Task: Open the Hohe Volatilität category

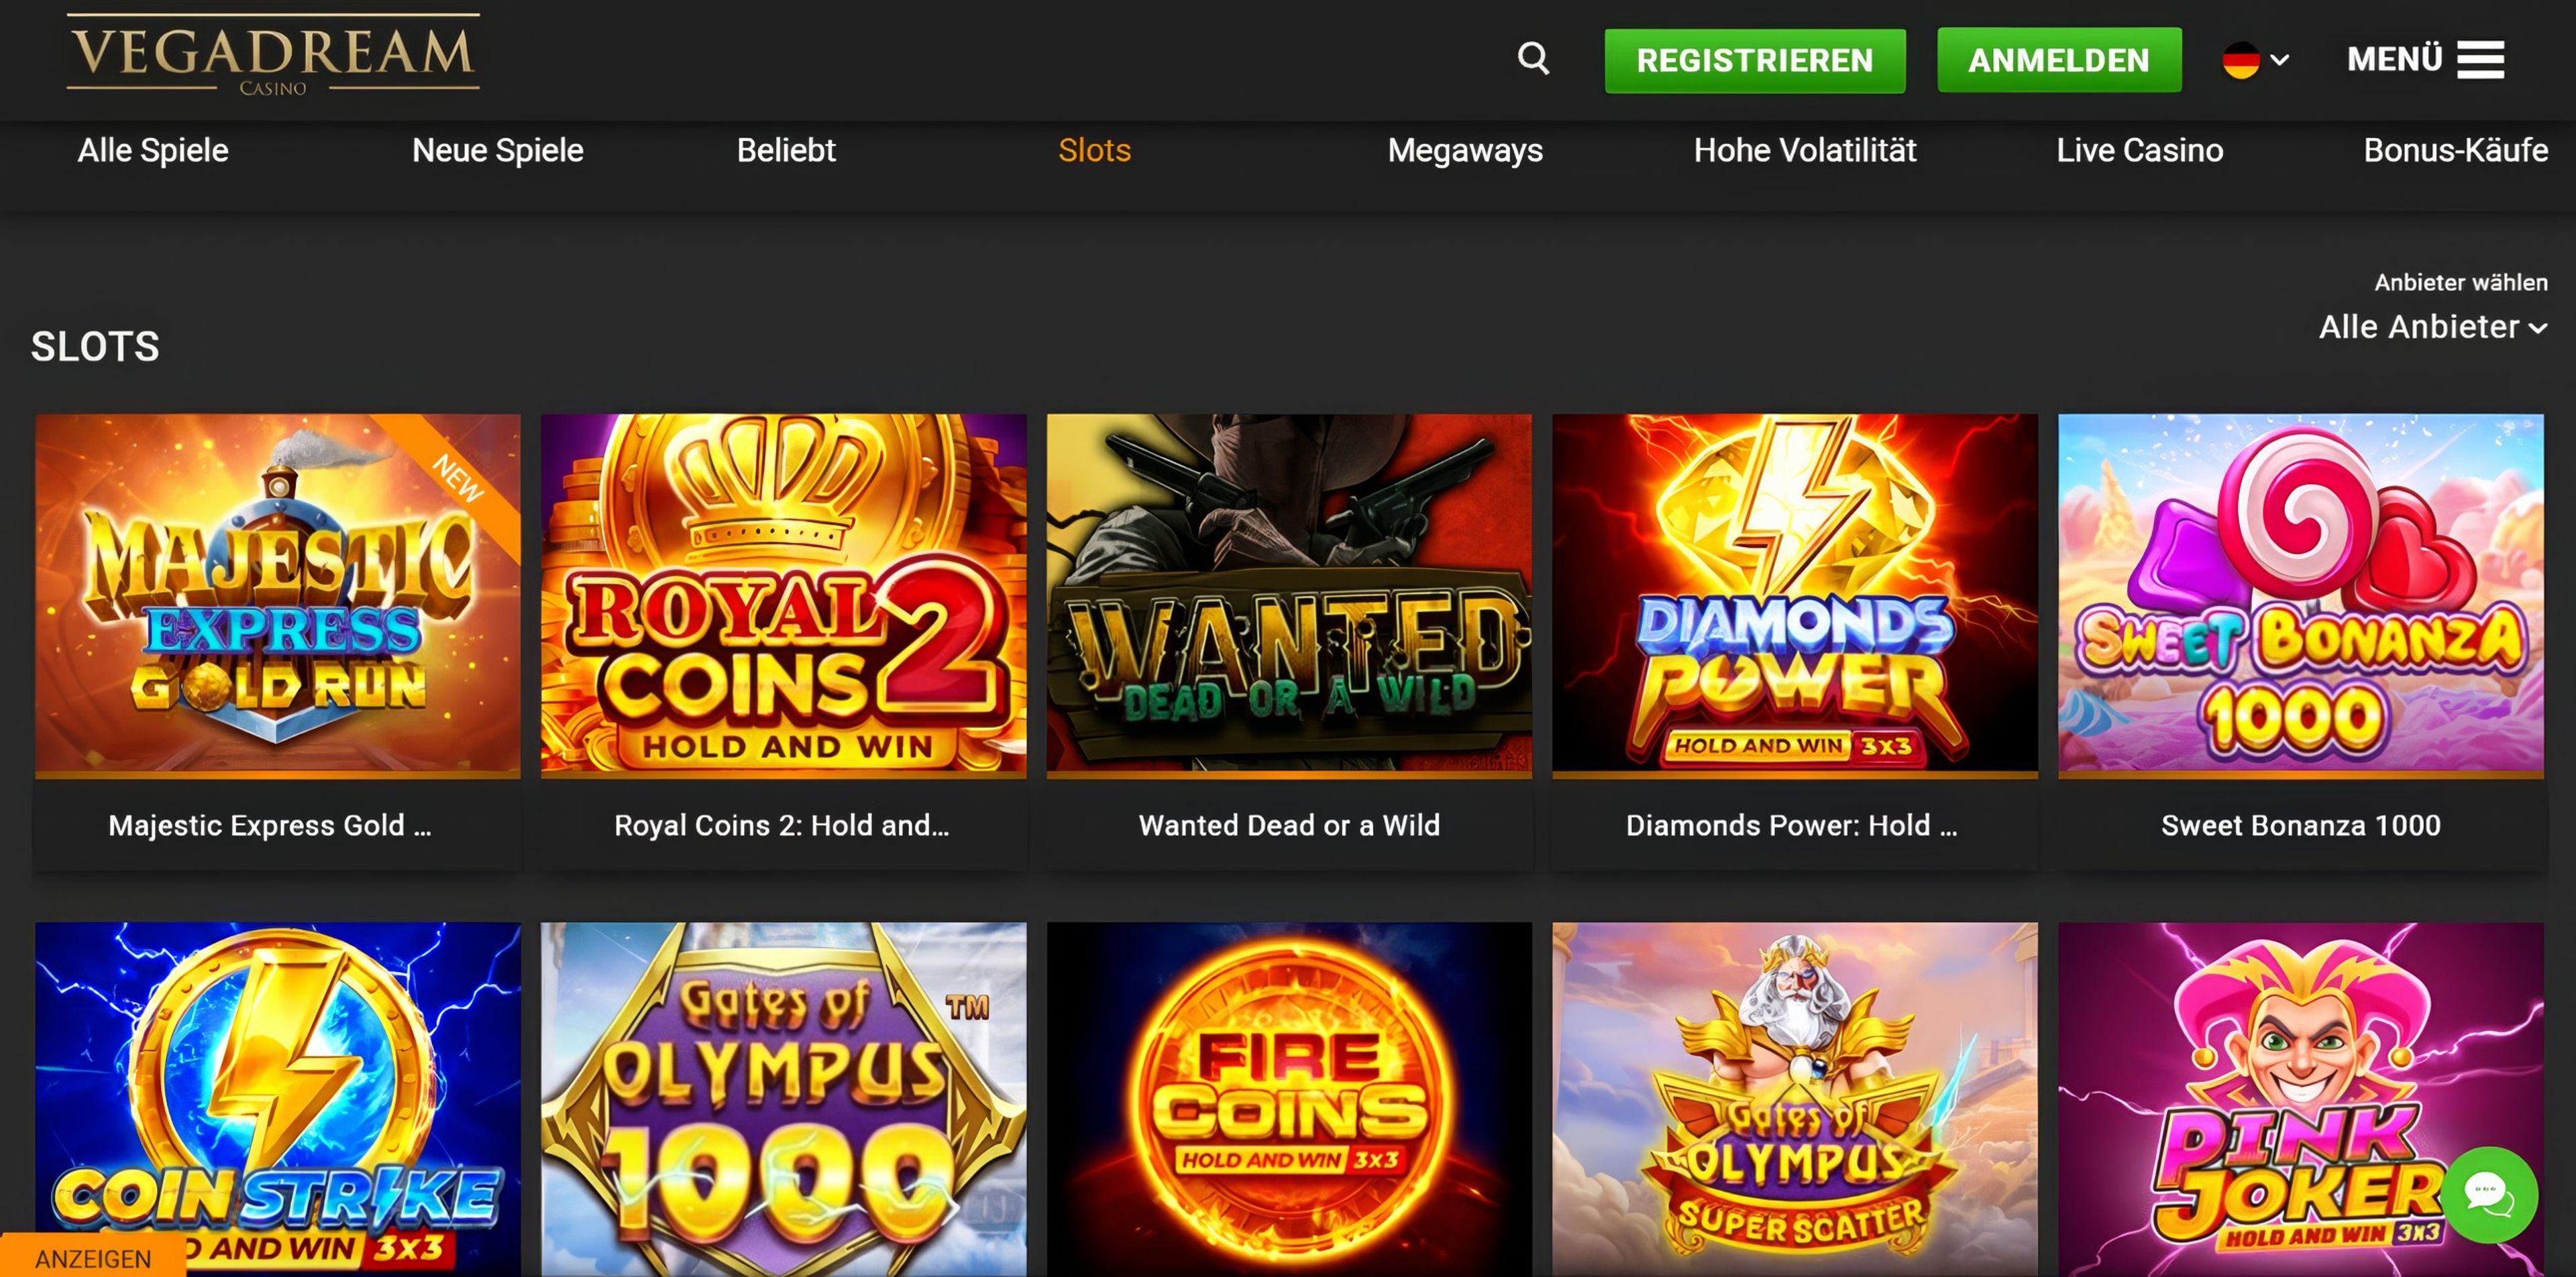Action: [1805, 150]
